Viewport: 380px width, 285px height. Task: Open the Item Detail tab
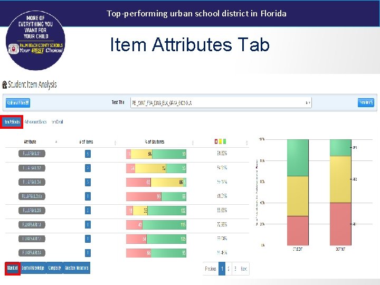coord(57,122)
